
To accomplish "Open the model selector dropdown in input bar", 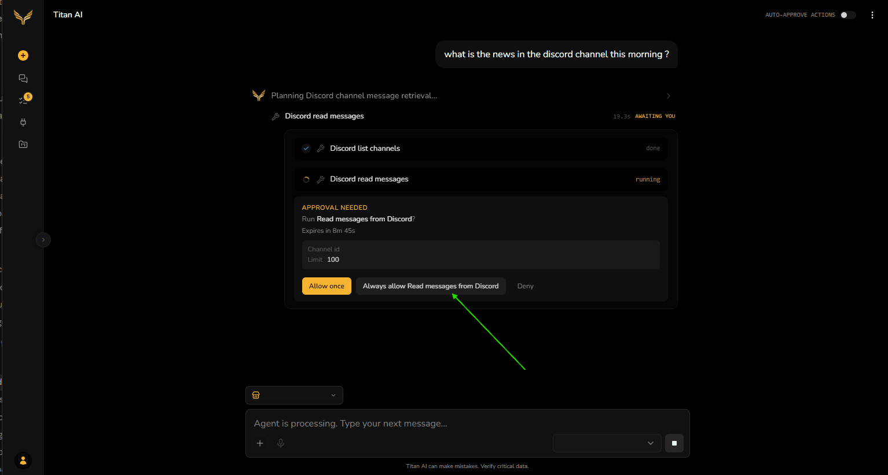I will pyautogui.click(x=607, y=443).
